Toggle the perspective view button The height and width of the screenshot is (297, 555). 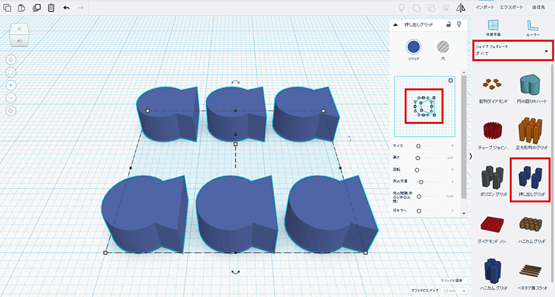[11, 111]
